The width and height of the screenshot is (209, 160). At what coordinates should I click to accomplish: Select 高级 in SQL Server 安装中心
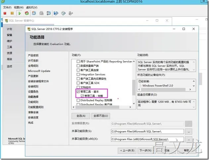coord(10,59)
